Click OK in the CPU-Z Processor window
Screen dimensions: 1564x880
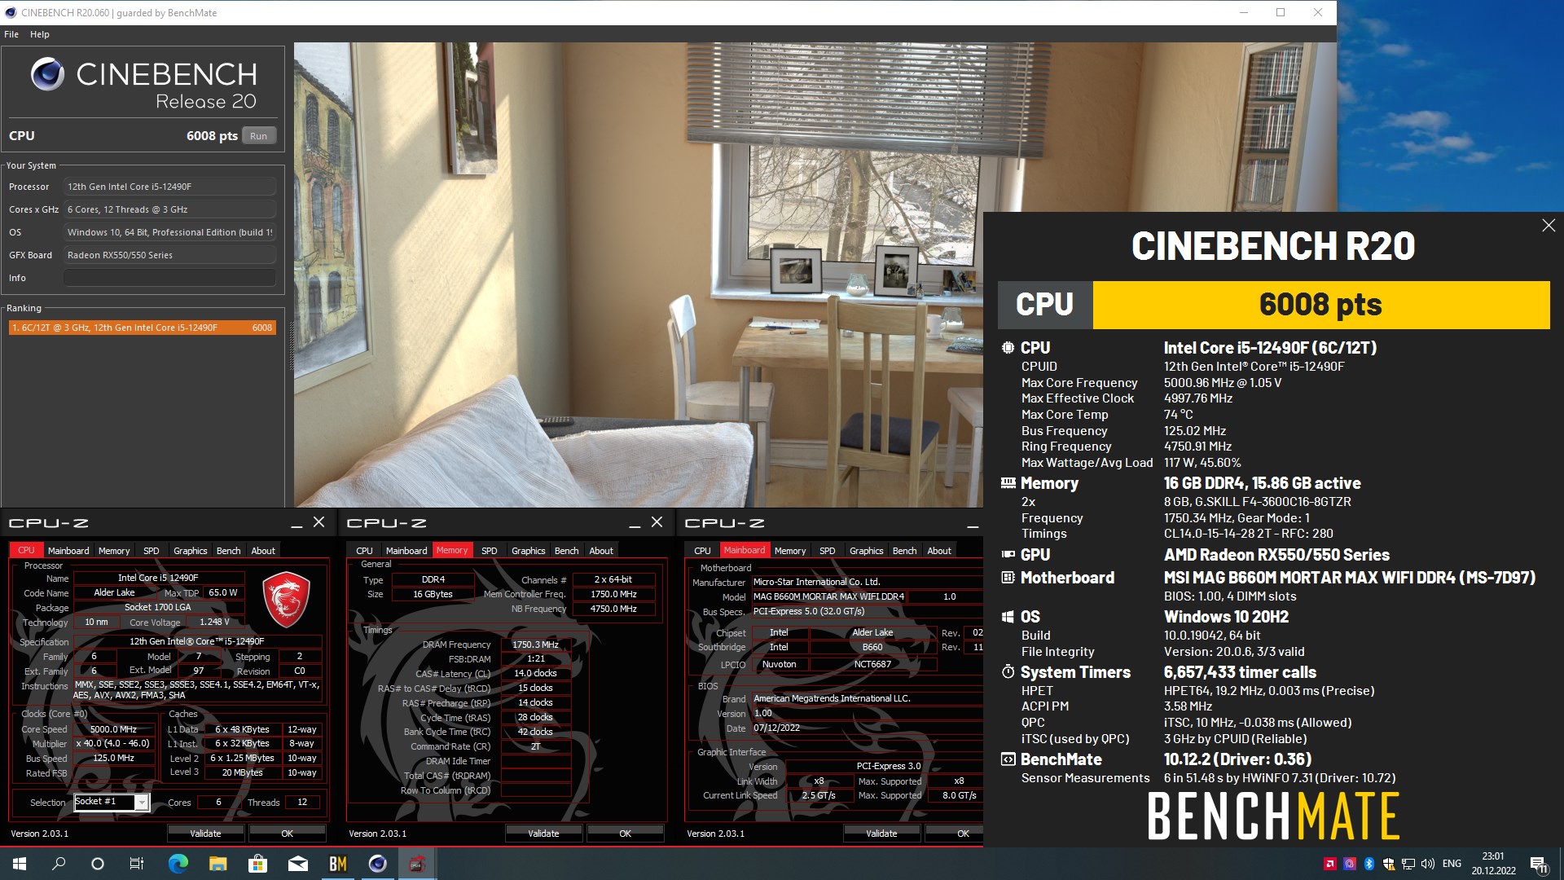pyautogui.click(x=287, y=834)
